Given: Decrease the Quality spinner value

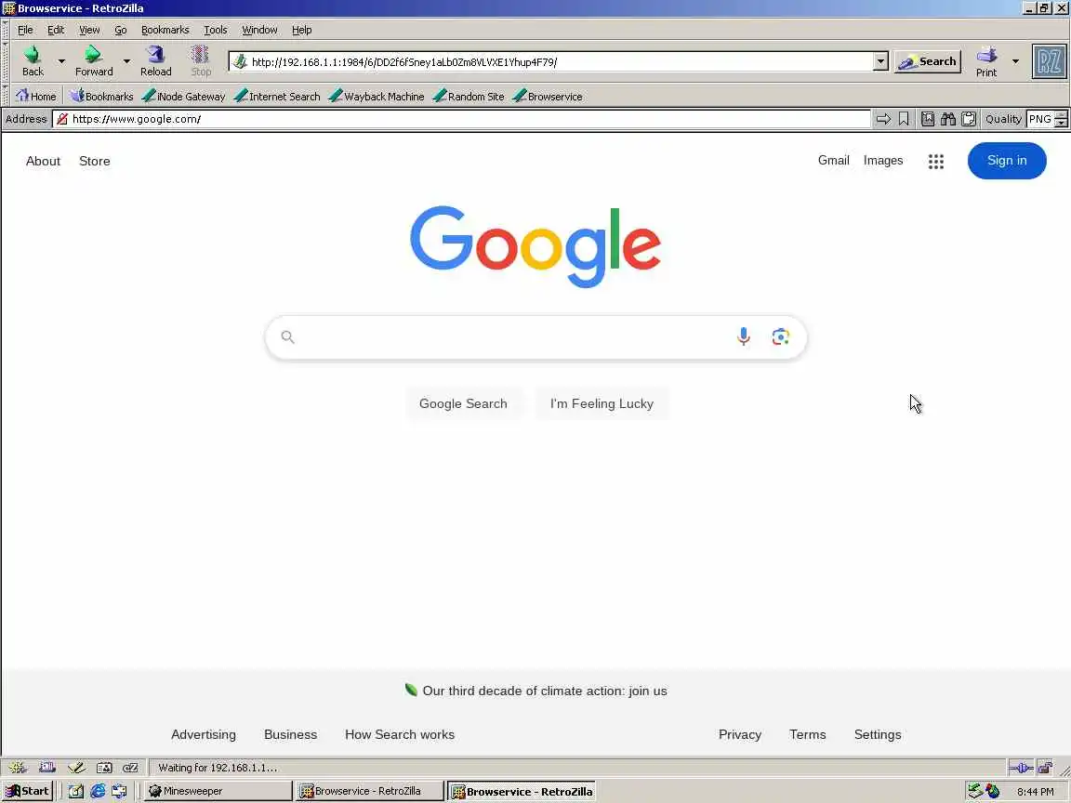Looking at the screenshot, I should (1061, 123).
